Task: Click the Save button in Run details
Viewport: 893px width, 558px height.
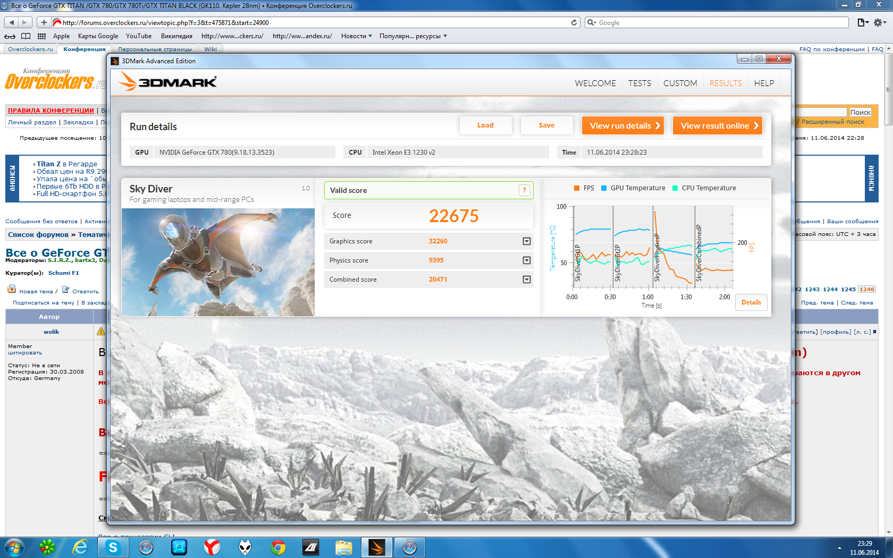Action: 546,125
